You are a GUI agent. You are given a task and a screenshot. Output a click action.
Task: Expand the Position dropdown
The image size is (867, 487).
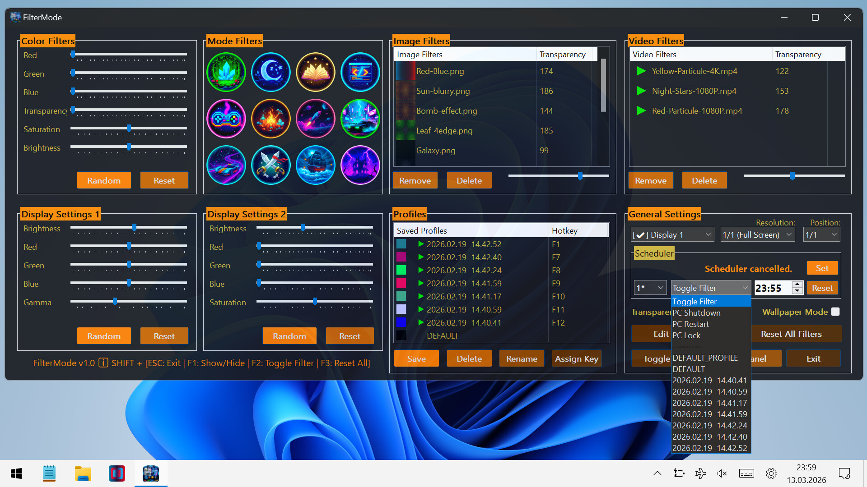pyautogui.click(x=821, y=234)
